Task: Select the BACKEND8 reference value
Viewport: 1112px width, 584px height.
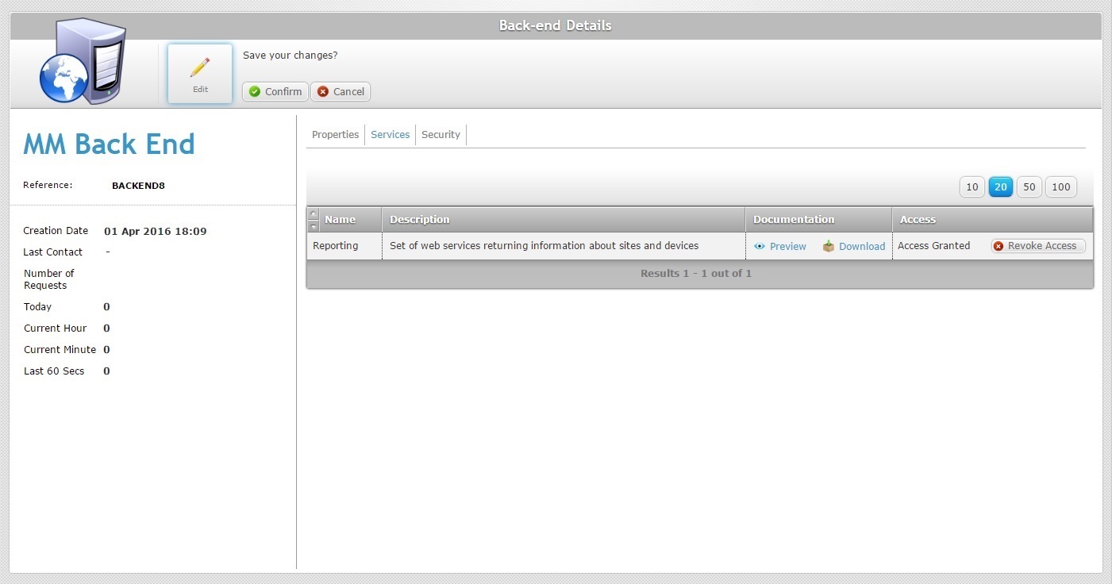Action: pos(138,186)
